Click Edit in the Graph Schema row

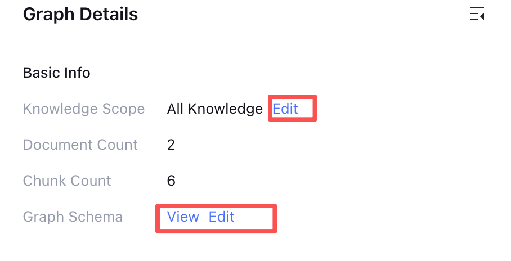coord(221,217)
